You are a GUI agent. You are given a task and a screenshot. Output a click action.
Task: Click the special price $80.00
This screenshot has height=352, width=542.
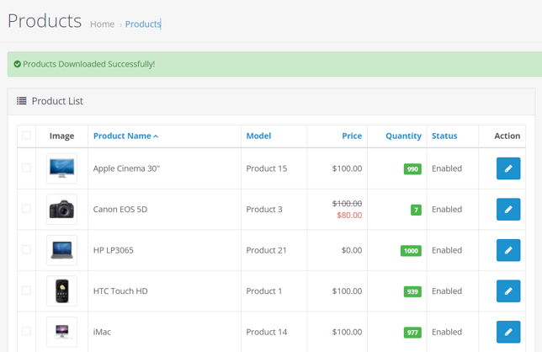coord(349,215)
